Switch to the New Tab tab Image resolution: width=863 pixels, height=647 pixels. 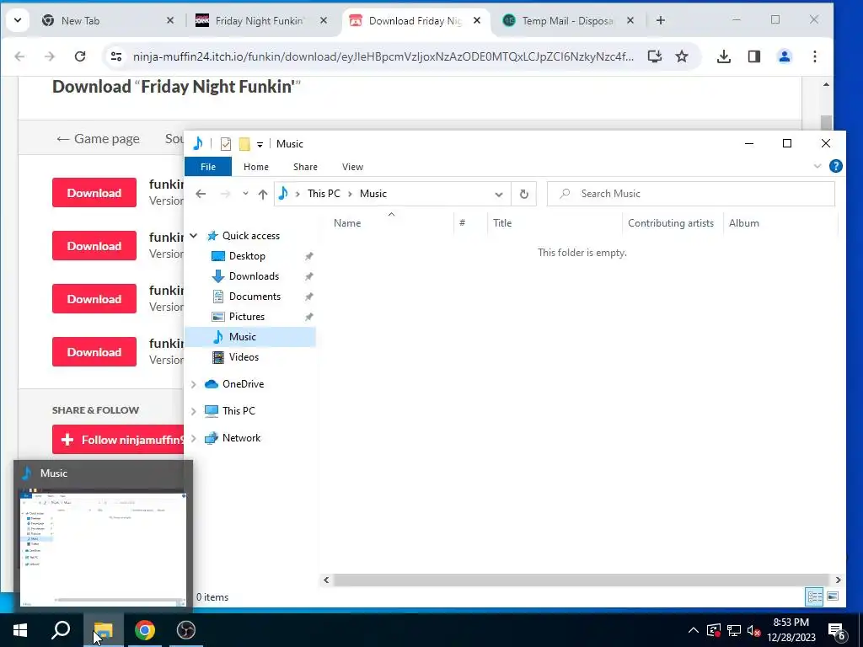click(106, 21)
